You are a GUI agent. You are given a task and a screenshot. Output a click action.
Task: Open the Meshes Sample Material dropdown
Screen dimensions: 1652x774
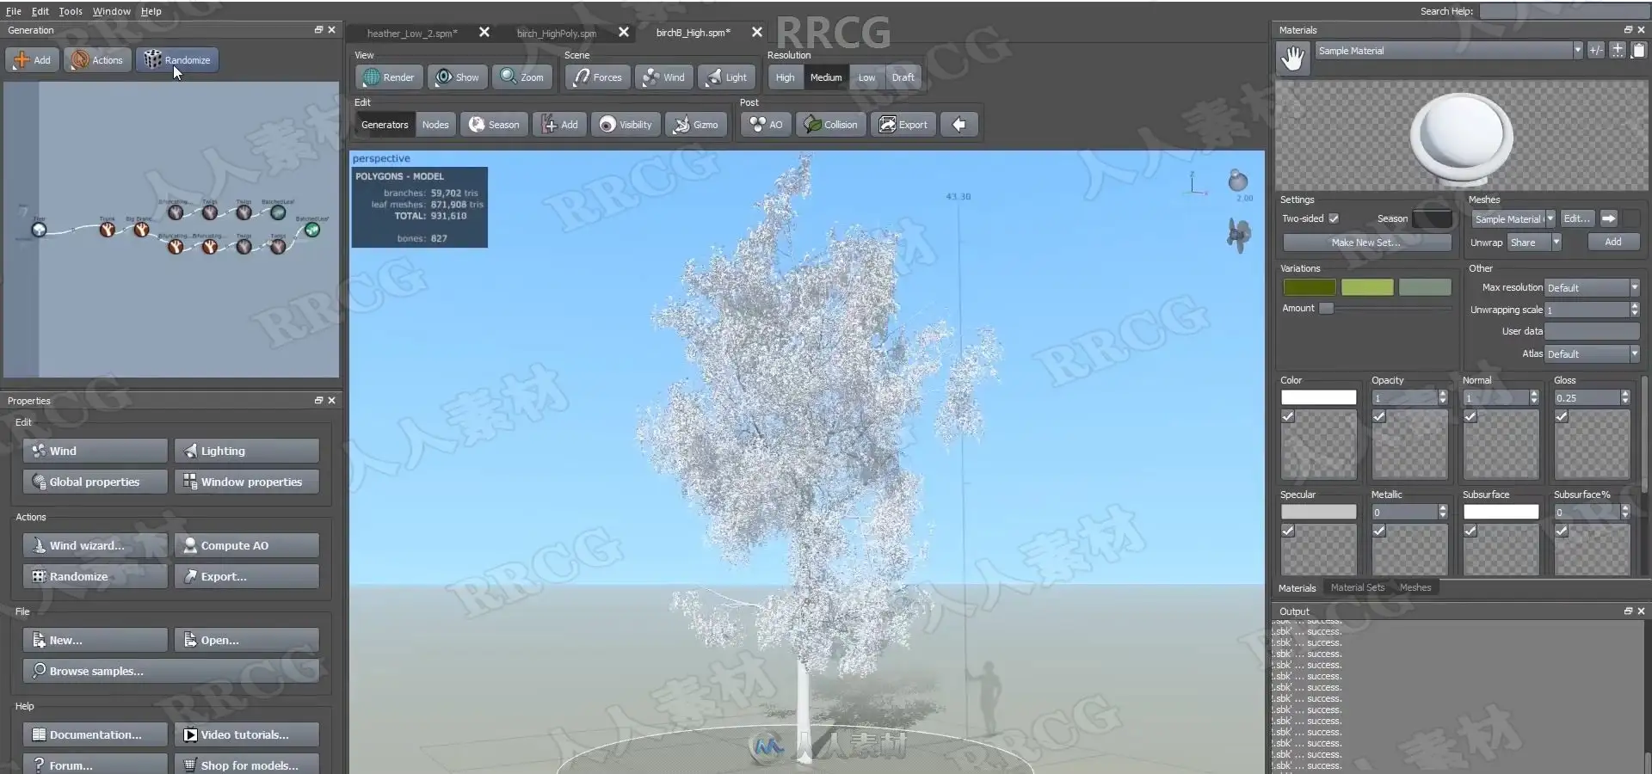click(1513, 218)
